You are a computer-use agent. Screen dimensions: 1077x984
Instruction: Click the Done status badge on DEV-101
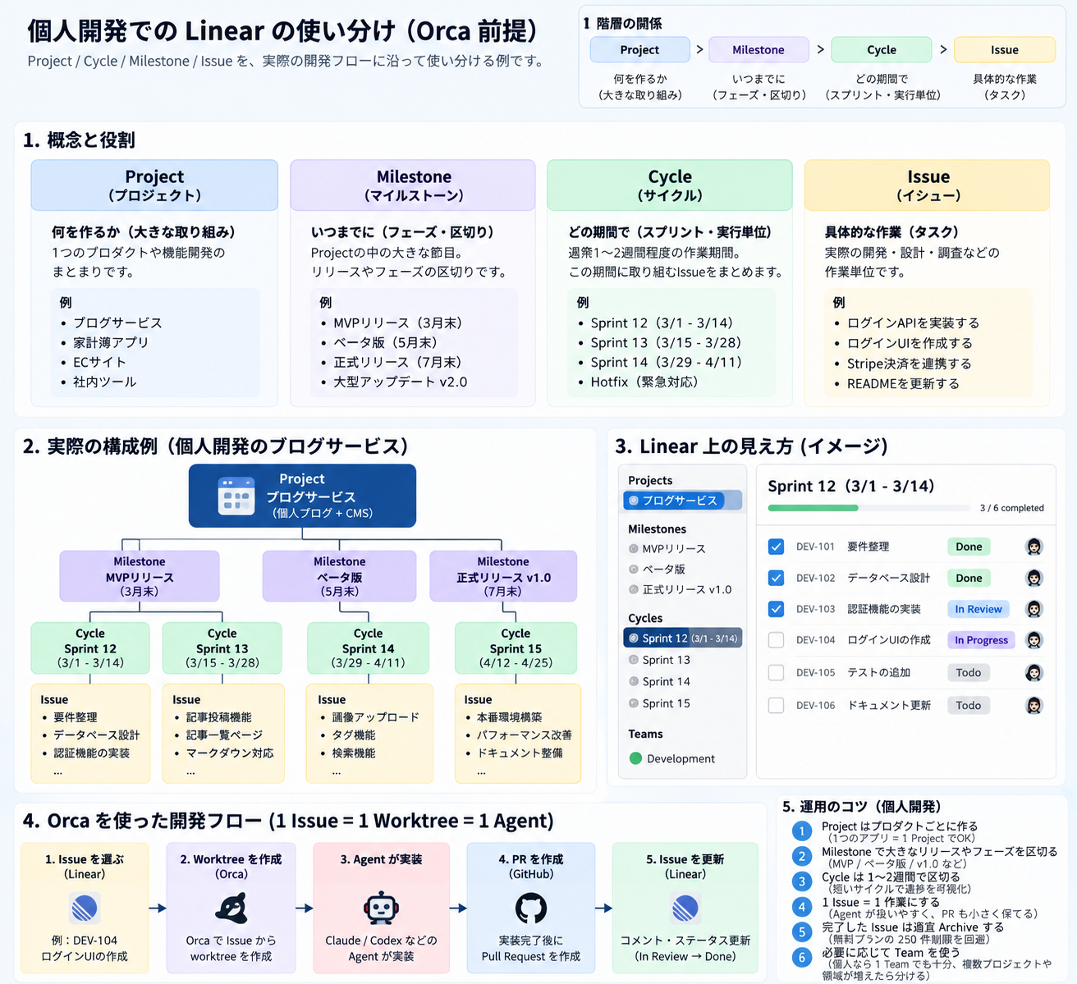969,547
